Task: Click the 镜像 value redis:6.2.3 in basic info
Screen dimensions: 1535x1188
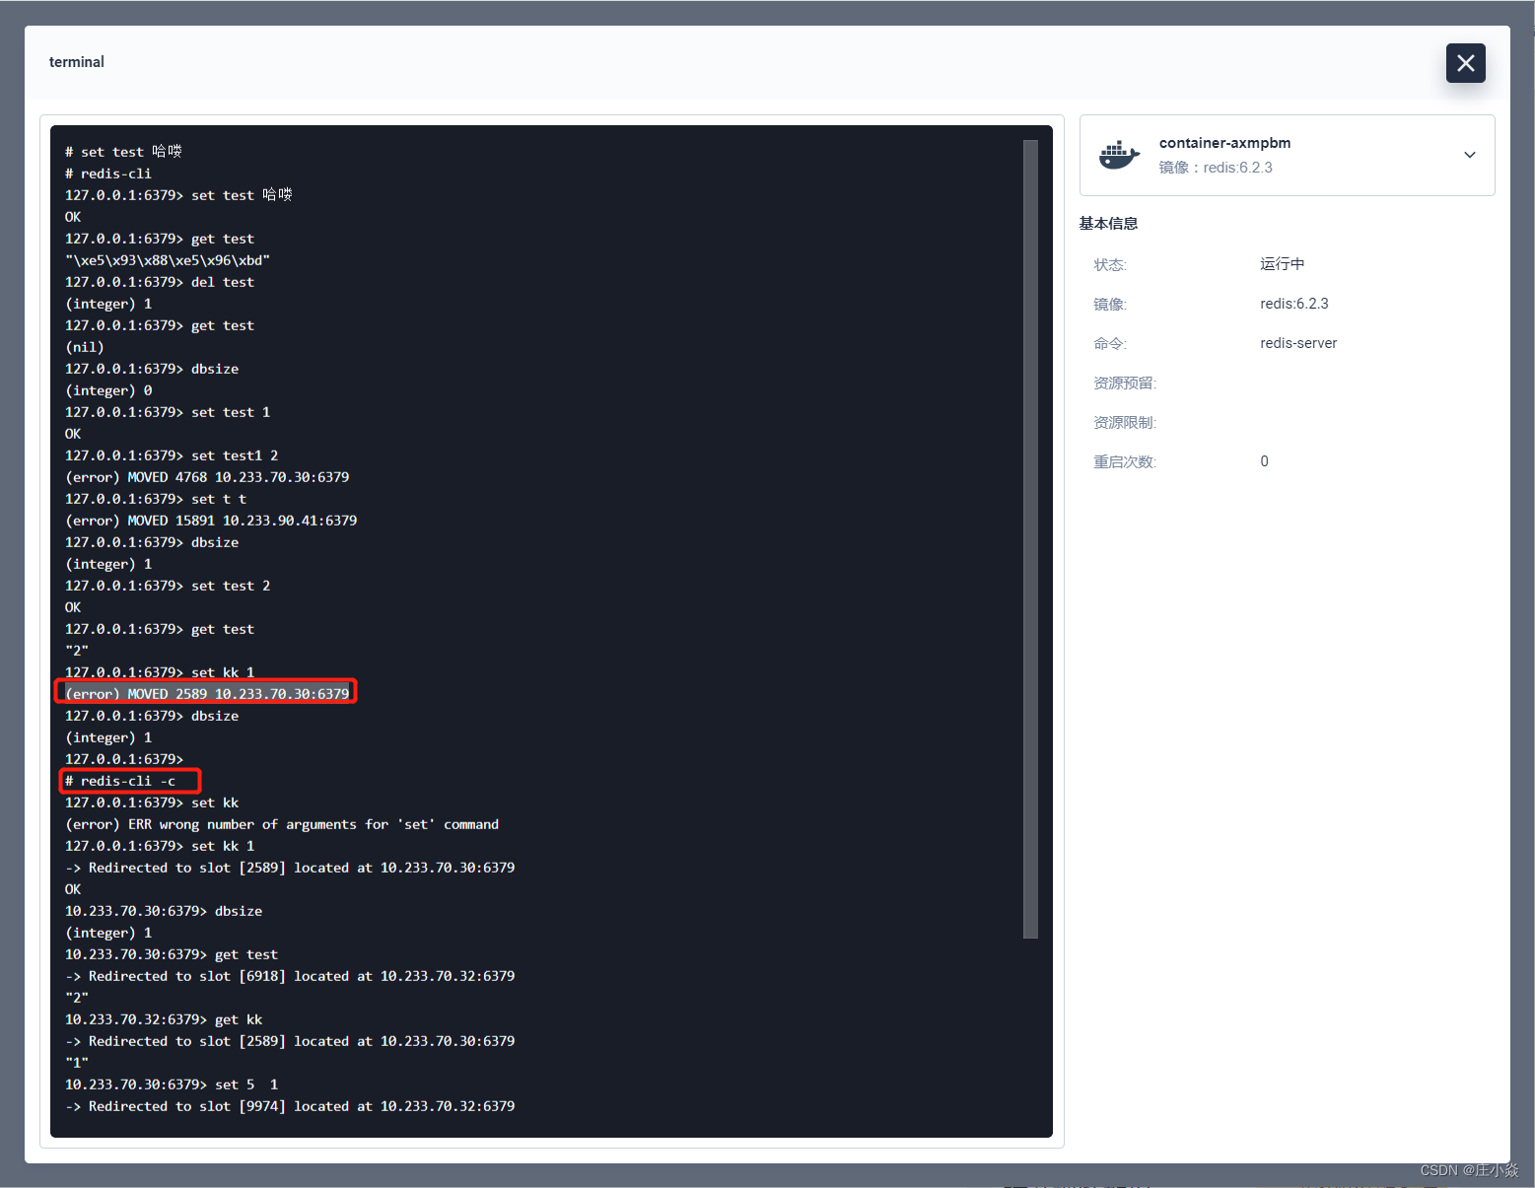Action: click(x=1293, y=304)
